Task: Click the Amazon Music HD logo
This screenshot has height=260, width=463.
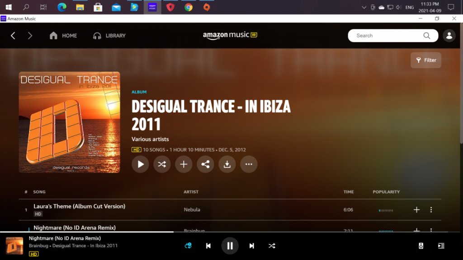Action: (230, 35)
